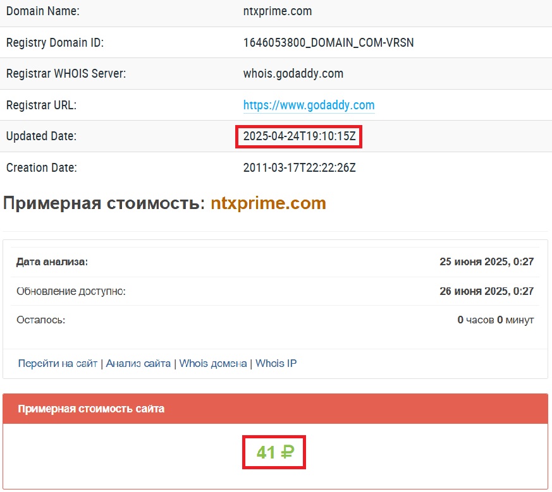
Task: Click the 'Примерная стоимость:' heading text
Action: click(x=104, y=203)
